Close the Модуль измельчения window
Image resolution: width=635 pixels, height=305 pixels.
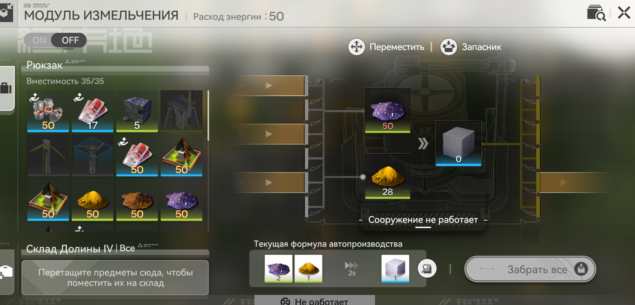pos(624,13)
